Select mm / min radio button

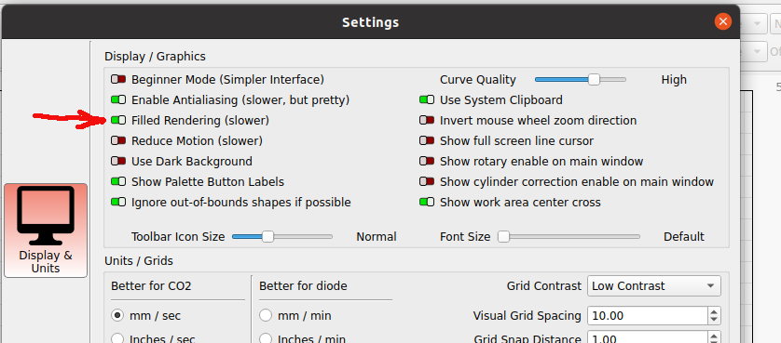click(266, 316)
